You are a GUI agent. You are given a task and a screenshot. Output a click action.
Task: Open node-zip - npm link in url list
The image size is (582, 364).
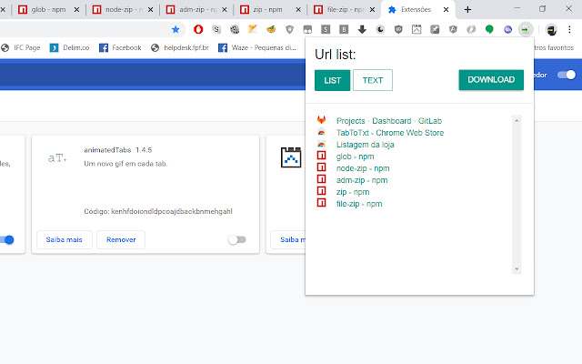pyautogui.click(x=363, y=168)
